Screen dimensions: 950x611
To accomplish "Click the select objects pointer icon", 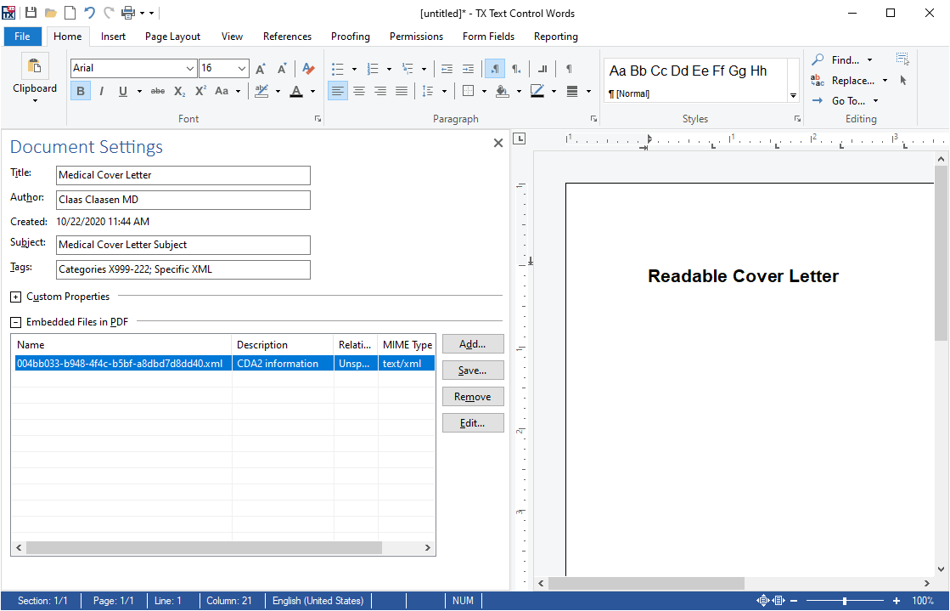I will pos(902,80).
